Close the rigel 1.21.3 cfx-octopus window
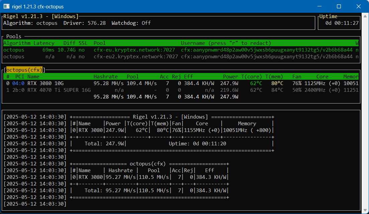Image resolution: width=369 pixels, height=214 pixels. tap(358, 6)
